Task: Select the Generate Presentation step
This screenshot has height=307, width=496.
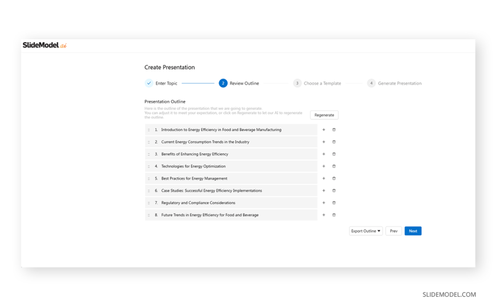Action: coord(394,83)
